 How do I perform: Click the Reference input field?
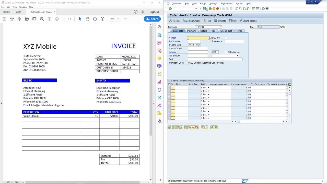coord(235,41)
